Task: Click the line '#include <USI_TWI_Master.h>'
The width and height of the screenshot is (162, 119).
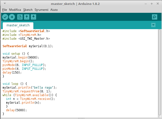Action: click(26, 39)
